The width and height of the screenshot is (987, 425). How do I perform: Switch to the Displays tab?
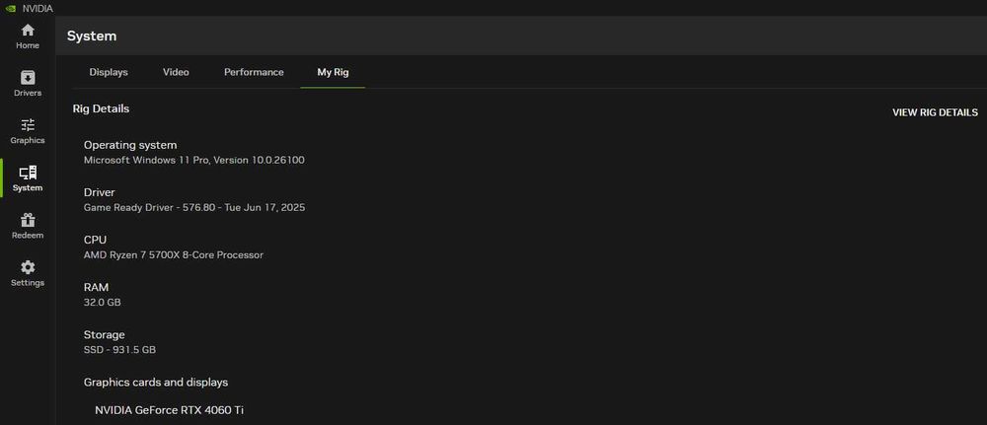(109, 72)
